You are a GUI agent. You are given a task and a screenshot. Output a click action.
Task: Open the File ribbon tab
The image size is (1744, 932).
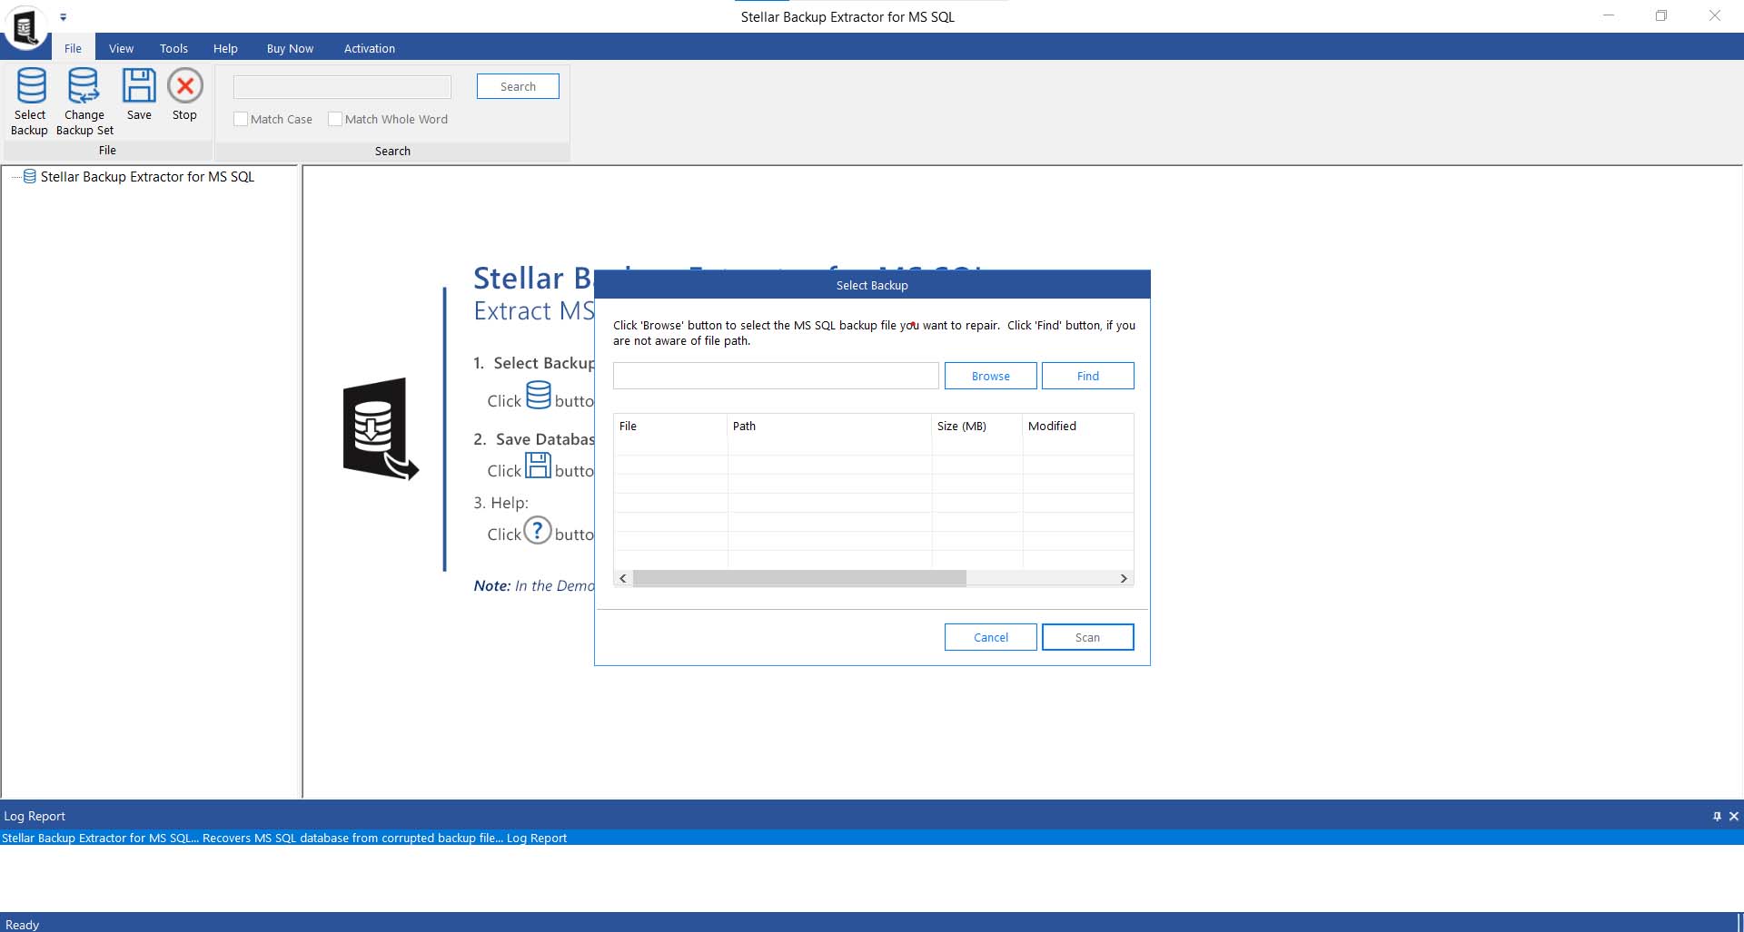pyautogui.click(x=73, y=48)
